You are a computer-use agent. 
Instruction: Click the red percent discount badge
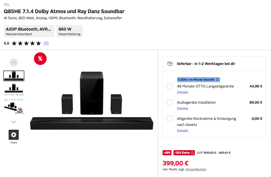click(40, 59)
